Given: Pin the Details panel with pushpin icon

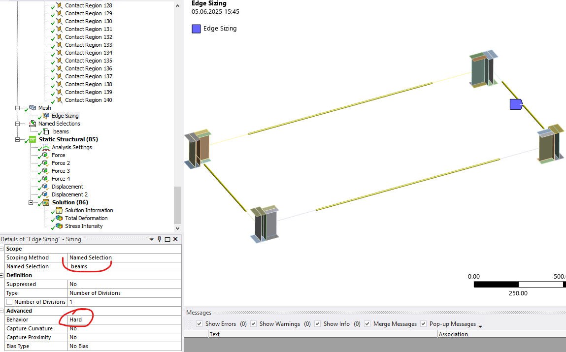Looking at the screenshot, I should click(x=159, y=239).
